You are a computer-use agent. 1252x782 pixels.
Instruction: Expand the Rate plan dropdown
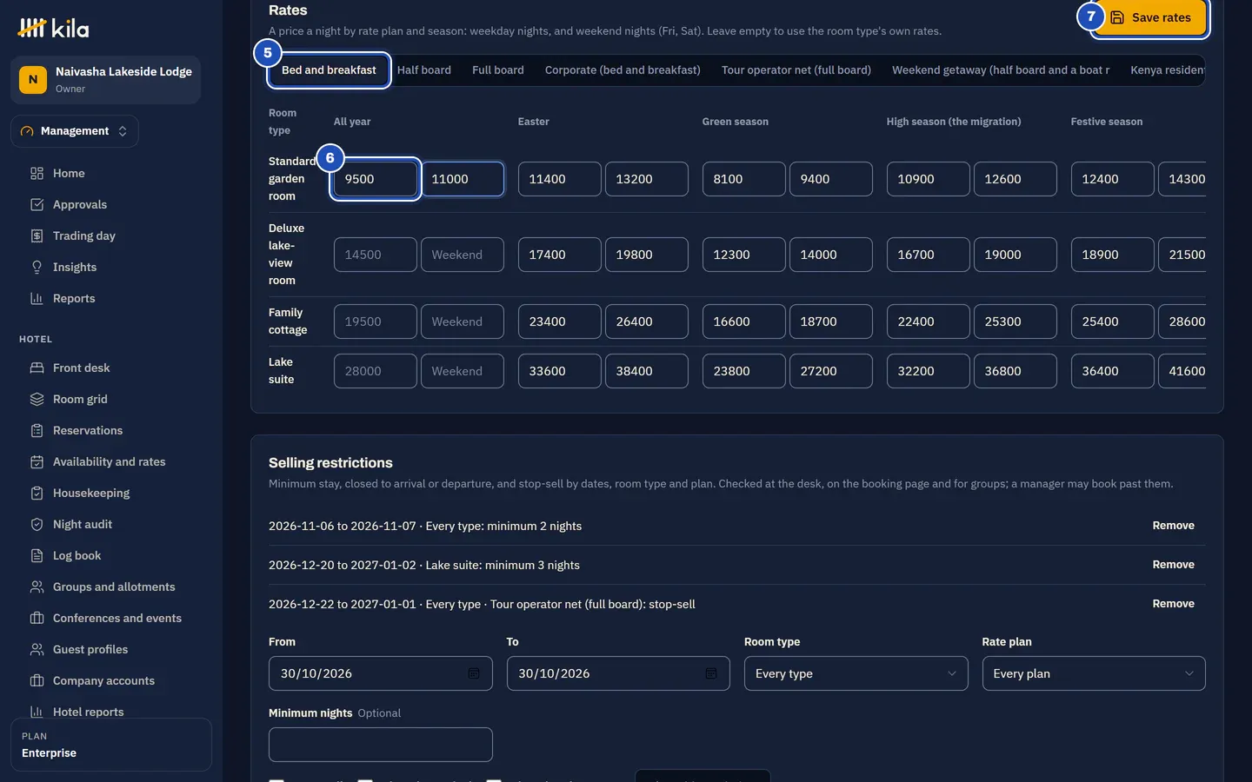click(1094, 673)
